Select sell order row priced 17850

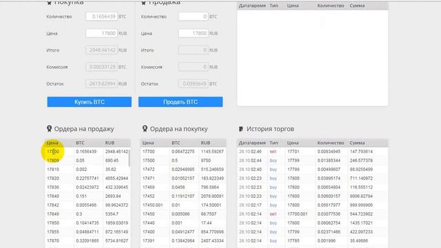(x=88, y=223)
